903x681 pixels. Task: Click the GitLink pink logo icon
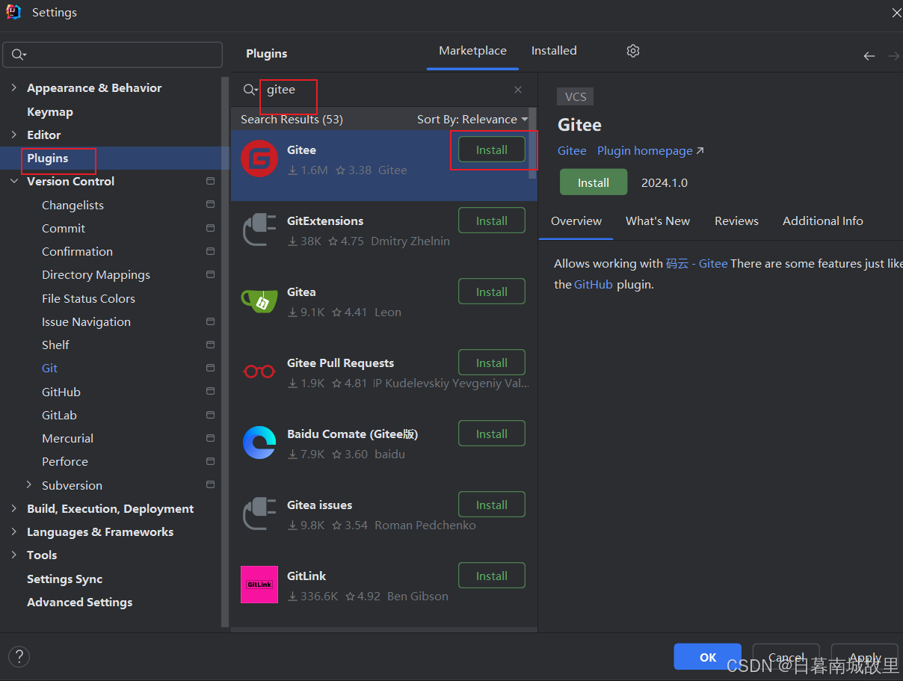point(259,585)
